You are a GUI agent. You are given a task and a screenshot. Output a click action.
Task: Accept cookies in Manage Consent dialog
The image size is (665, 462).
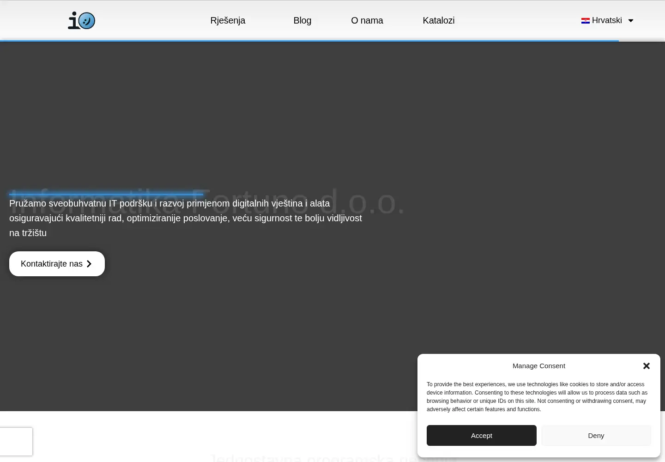(482, 436)
